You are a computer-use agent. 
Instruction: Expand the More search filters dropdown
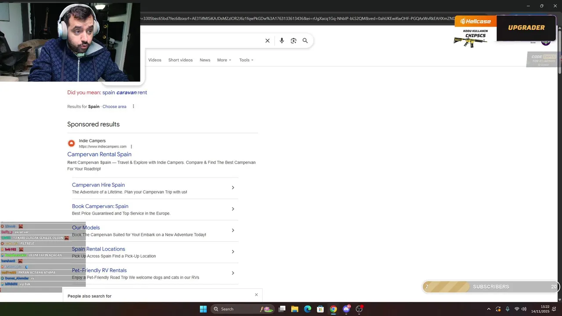point(224,60)
